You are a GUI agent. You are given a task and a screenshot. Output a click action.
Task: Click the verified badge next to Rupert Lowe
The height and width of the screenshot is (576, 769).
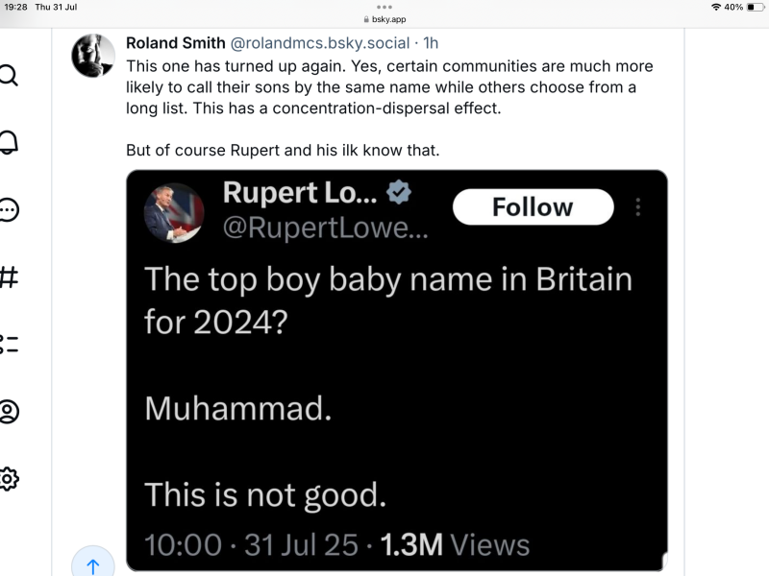[396, 191]
